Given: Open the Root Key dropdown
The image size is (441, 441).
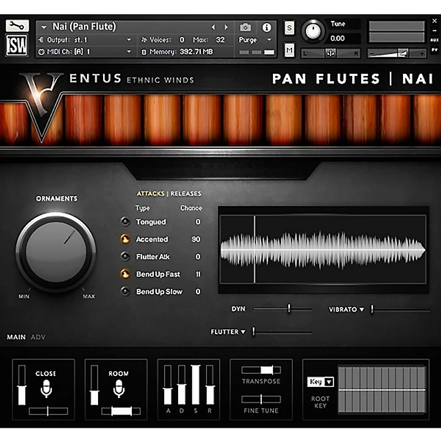Looking at the screenshot, I should click(x=320, y=381).
